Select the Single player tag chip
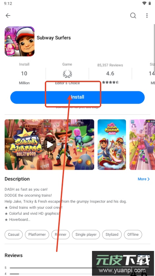The height and width of the screenshot is (276, 155). (x=86, y=234)
